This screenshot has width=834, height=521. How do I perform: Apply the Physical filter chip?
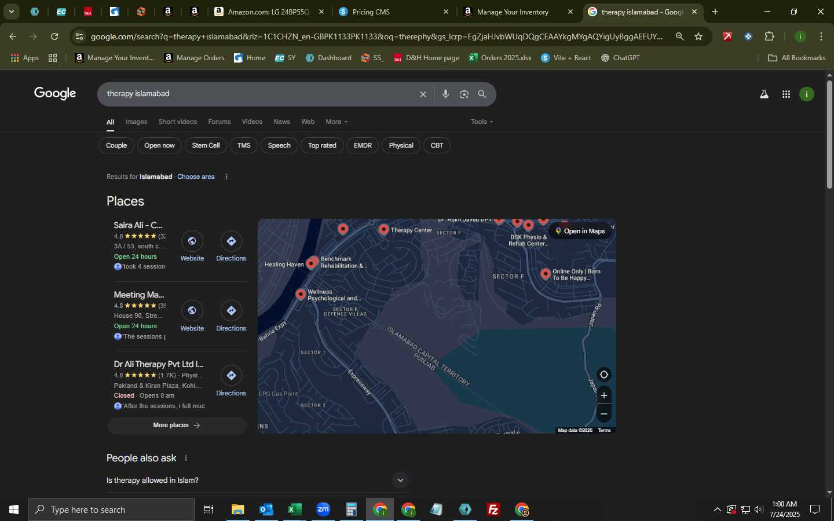401,145
